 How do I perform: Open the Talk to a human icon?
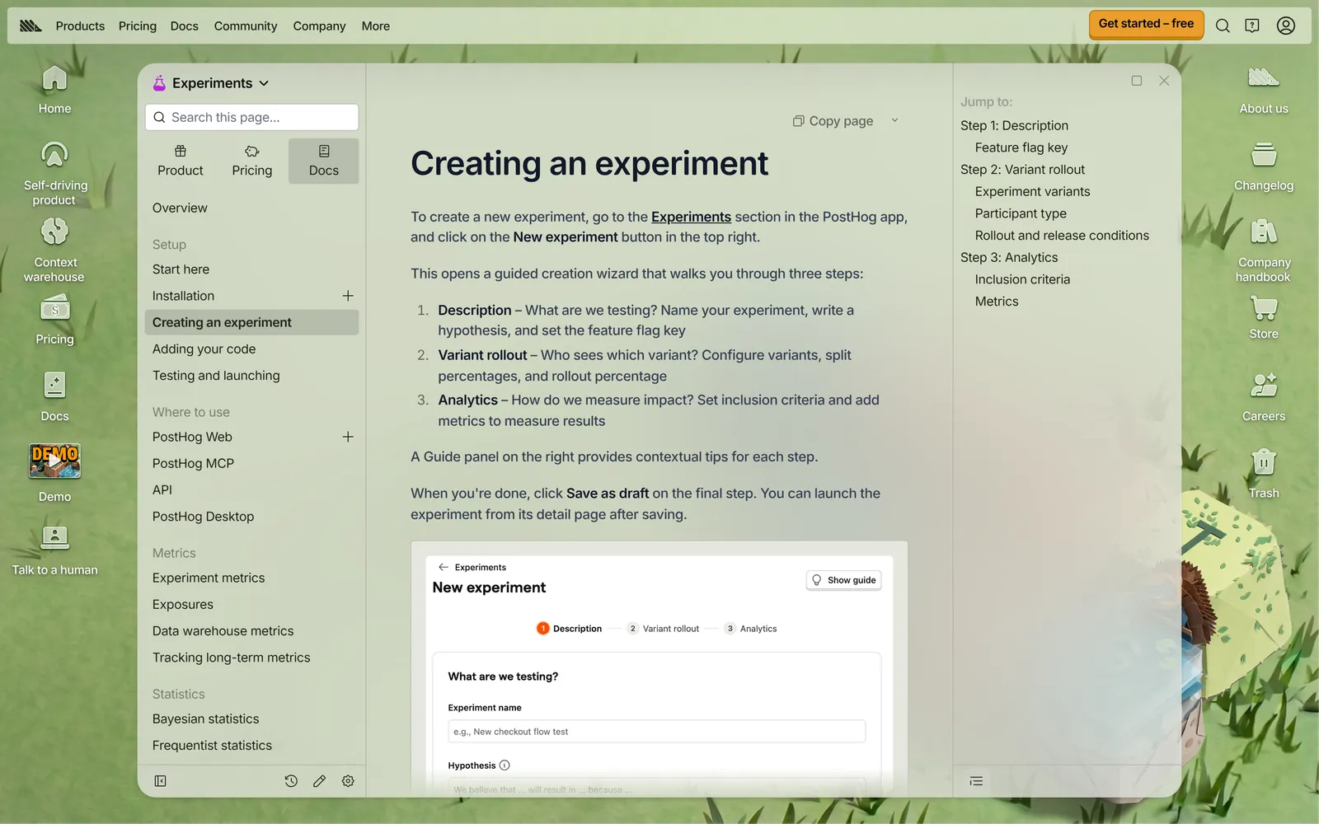tap(54, 550)
